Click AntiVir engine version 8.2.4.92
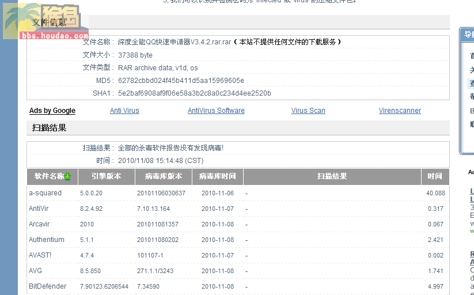 point(92,209)
